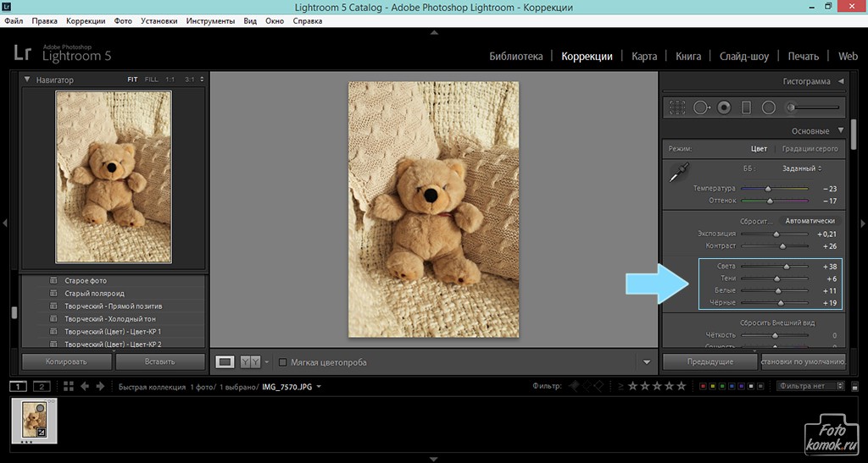Activate the Red Eye Correction tool
This screenshot has width=868, height=463.
coord(724,107)
